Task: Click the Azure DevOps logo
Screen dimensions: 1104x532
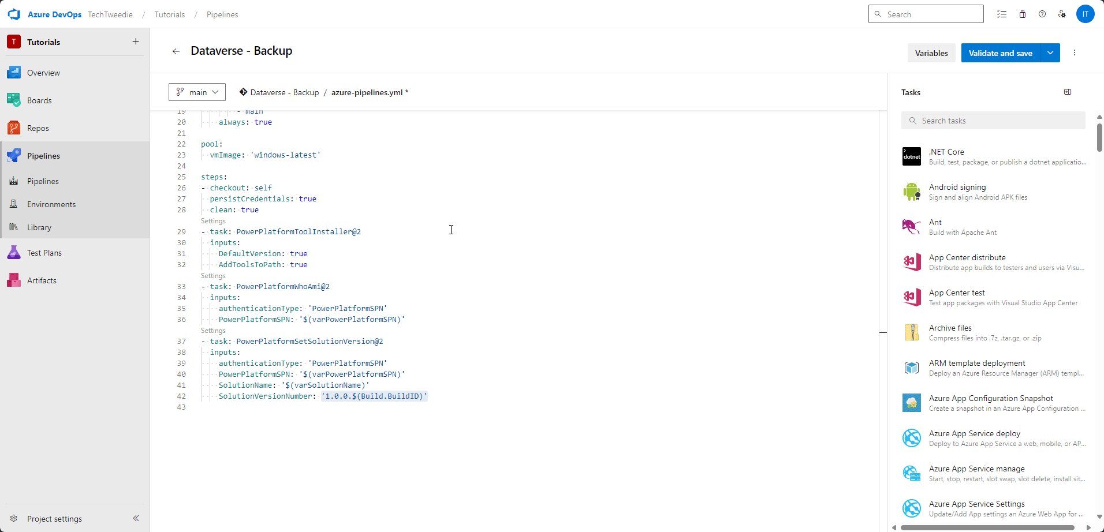Action: coord(14,14)
